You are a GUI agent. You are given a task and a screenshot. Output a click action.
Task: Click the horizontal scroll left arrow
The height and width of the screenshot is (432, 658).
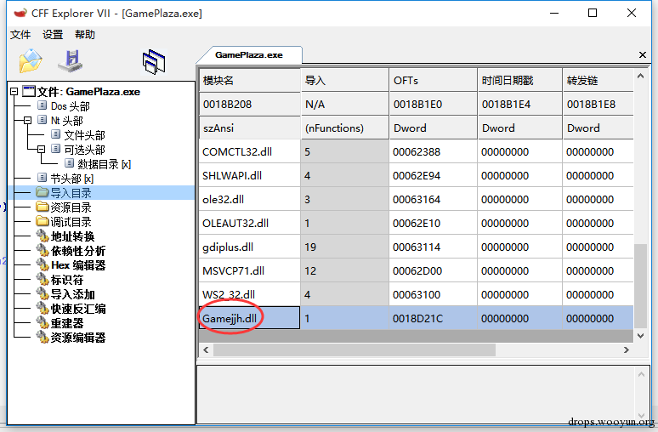pos(206,350)
